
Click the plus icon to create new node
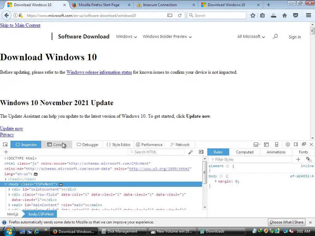click(x=6, y=152)
